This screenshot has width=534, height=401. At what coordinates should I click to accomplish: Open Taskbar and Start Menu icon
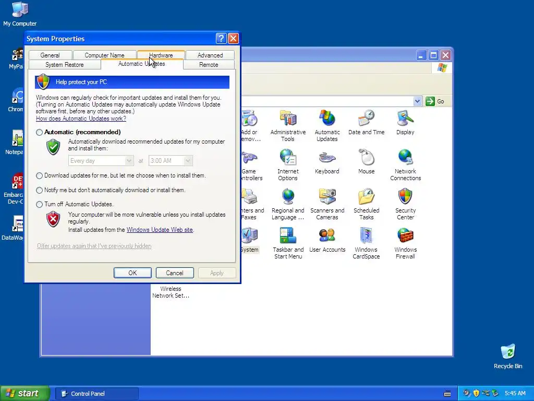click(x=288, y=243)
